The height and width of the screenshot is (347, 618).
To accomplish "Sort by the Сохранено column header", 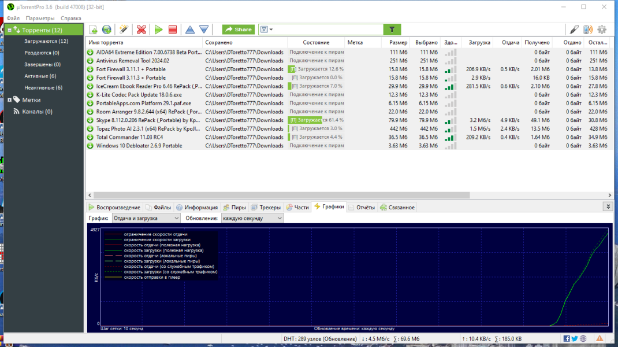I will (x=245, y=43).
